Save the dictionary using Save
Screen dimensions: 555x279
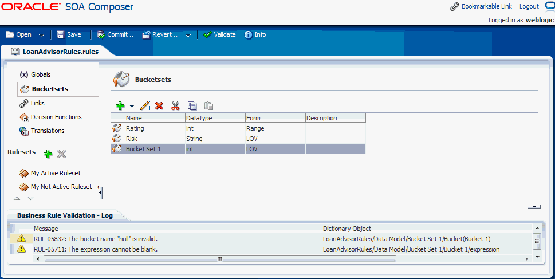[x=69, y=34]
